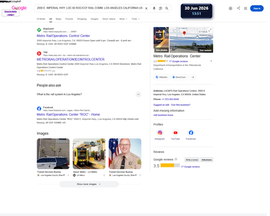Click Own this business link

181,105
